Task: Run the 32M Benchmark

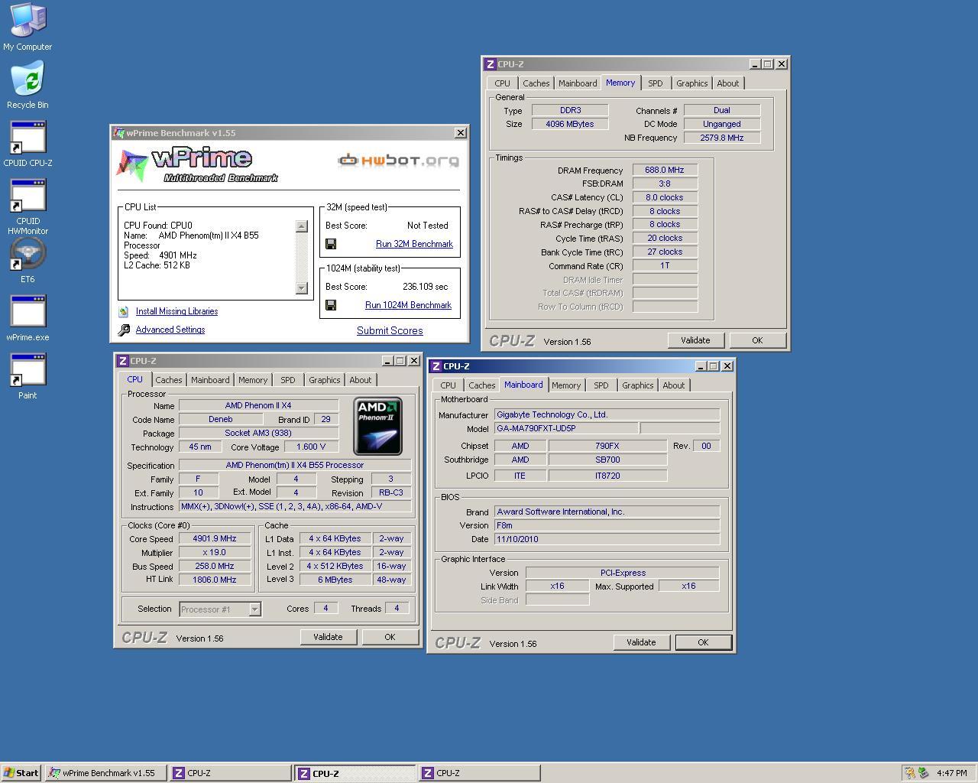Action: [x=414, y=244]
